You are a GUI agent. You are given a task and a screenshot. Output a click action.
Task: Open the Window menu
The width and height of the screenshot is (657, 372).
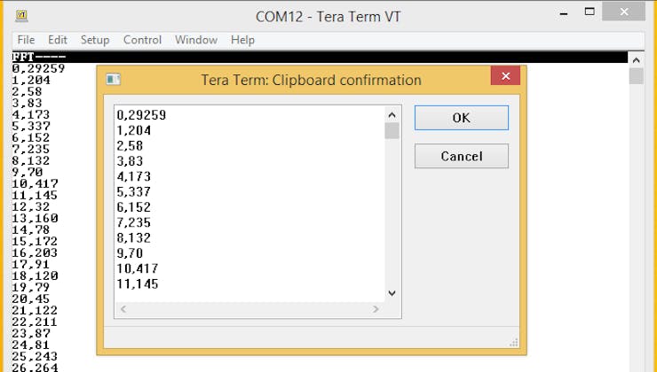[196, 40]
